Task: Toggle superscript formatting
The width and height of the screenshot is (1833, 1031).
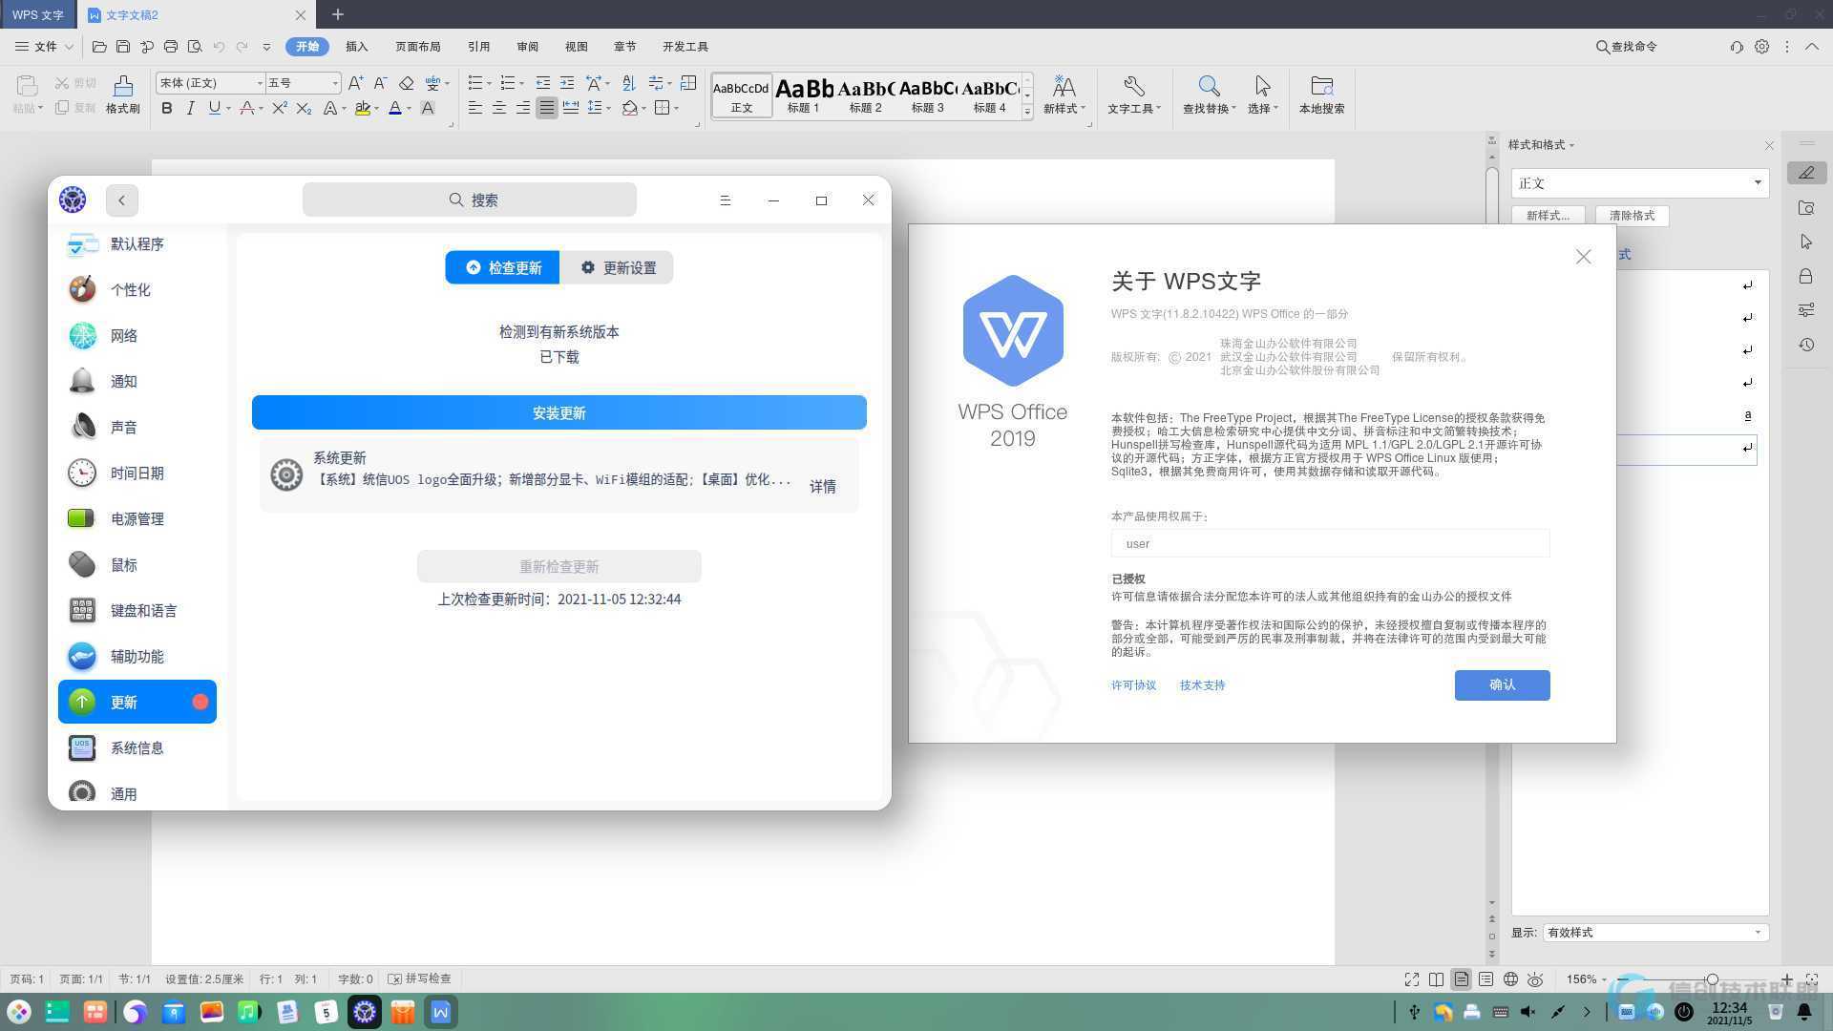Action: click(280, 109)
